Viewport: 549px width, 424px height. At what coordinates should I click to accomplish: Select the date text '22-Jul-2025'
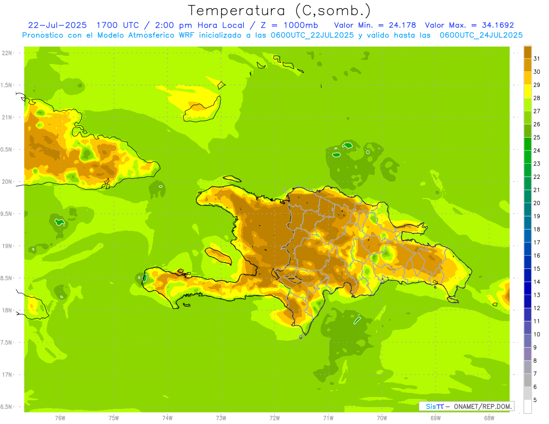[x=58, y=25]
